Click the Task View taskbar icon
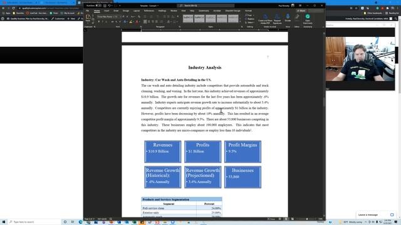Screen dimensions: 401x225 click(x=73, y=222)
